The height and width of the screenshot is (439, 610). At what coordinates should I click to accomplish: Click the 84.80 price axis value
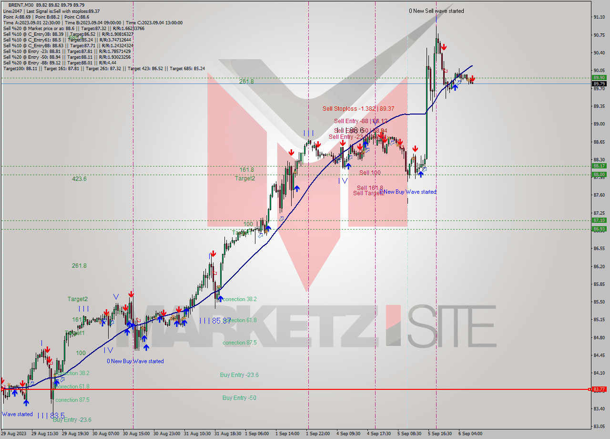click(x=600, y=338)
